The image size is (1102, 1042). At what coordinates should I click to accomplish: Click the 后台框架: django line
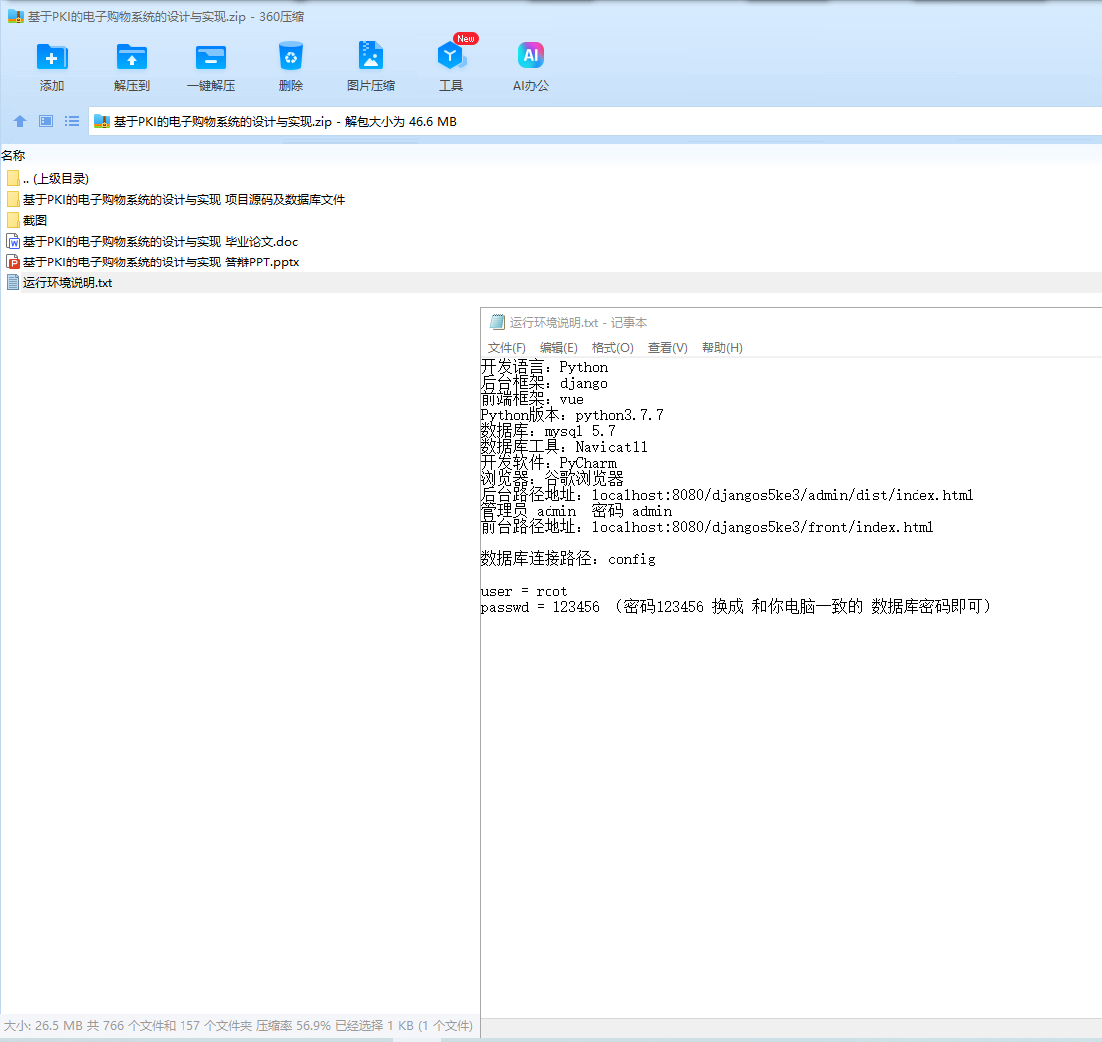[x=545, y=383]
